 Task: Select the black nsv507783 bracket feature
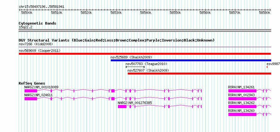pos(135,67)
